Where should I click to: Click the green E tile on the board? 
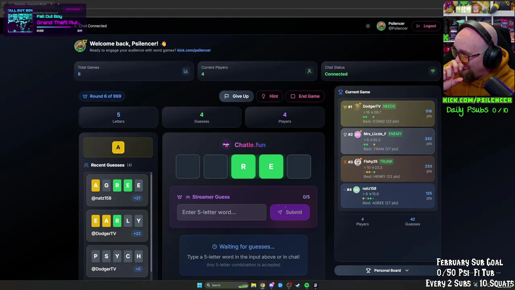271,166
